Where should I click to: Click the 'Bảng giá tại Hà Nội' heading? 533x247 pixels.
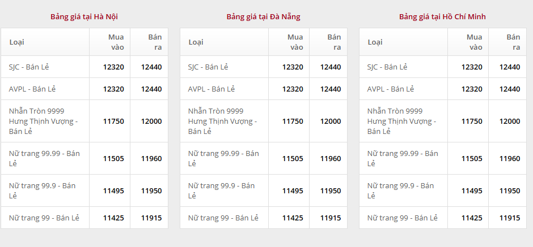[x=84, y=16]
